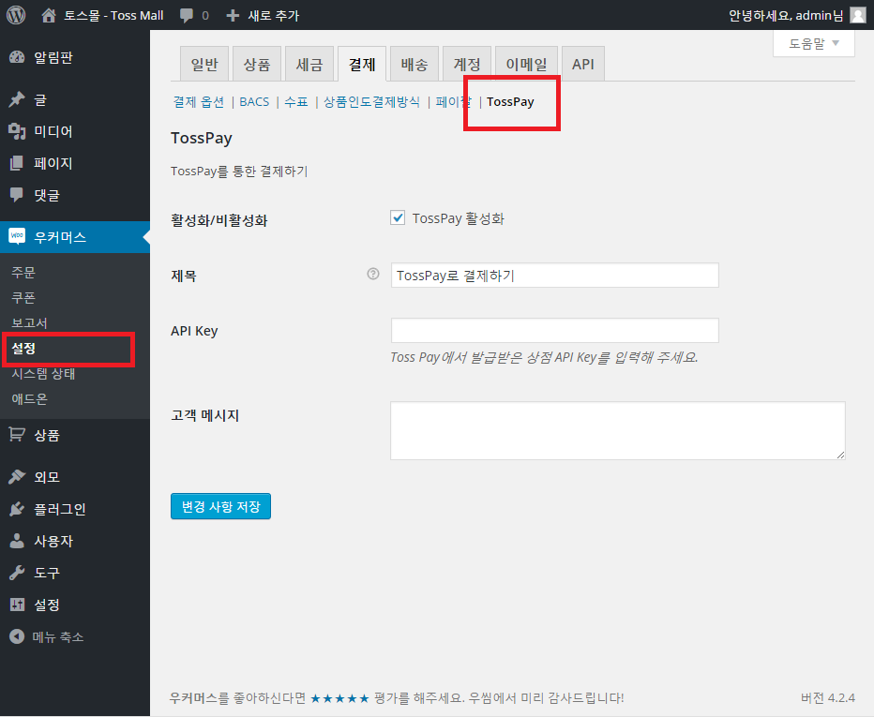Viewport: 874px width, 717px height.
Task: Open the 수표 payment link
Action: 296,101
